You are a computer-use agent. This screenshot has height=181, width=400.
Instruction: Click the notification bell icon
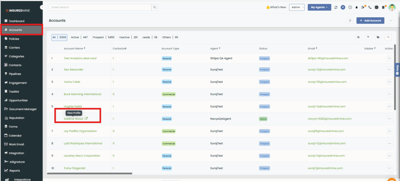coord(357,7)
